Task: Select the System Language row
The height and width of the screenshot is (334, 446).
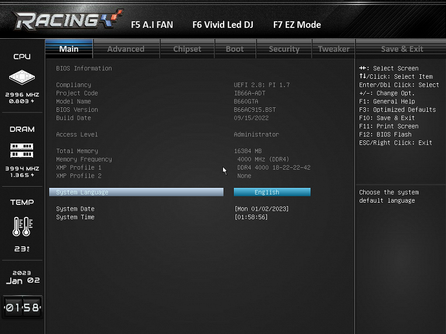Action: 136,192
